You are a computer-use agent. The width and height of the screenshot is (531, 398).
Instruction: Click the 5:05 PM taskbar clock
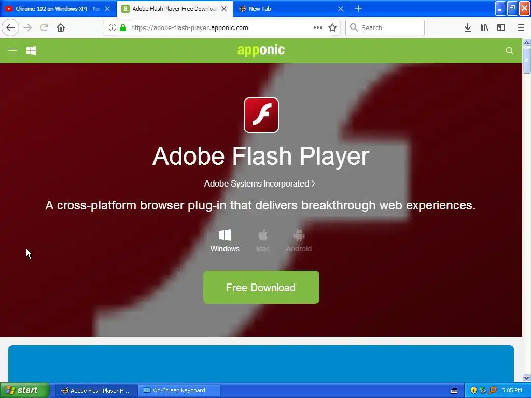click(512, 390)
